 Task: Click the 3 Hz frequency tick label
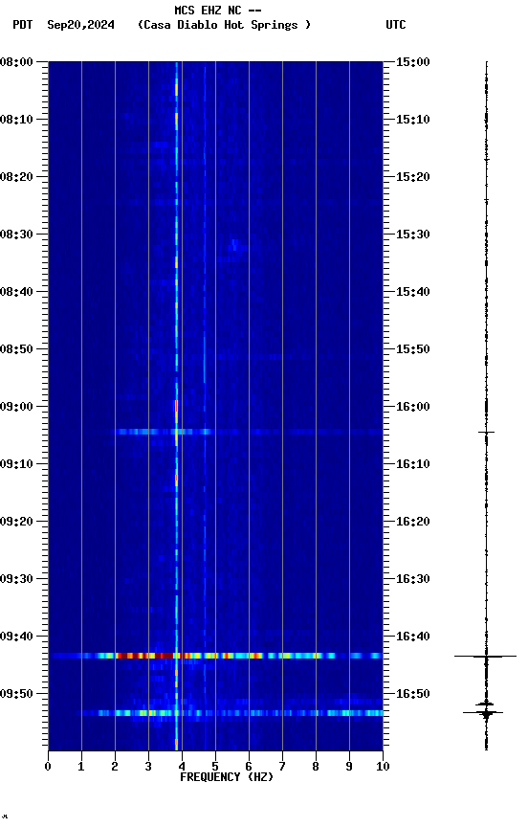click(x=148, y=767)
